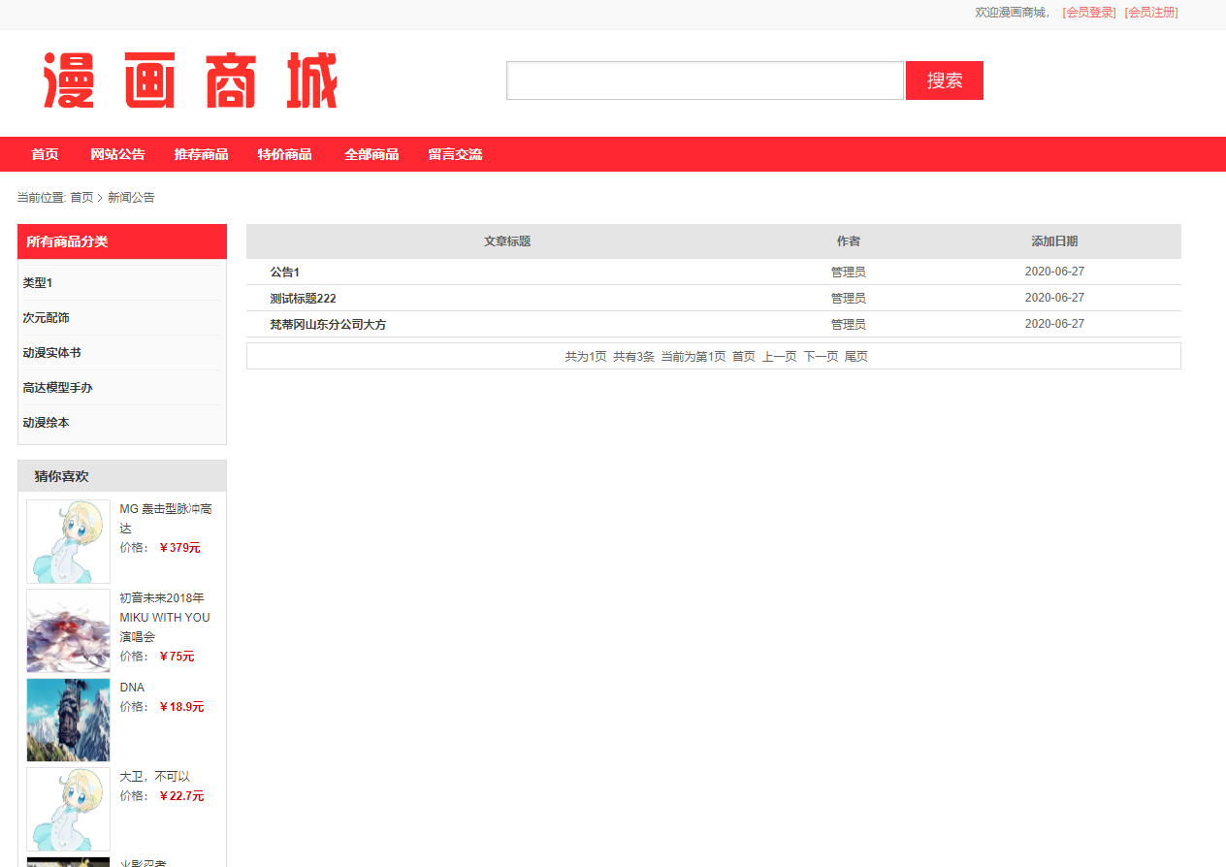Click the ￥18.9元 price text
Screen dimensions: 1226x867
tap(181, 707)
